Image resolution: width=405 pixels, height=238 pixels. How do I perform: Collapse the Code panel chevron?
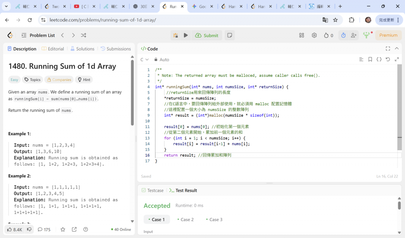(x=397, y=49)
